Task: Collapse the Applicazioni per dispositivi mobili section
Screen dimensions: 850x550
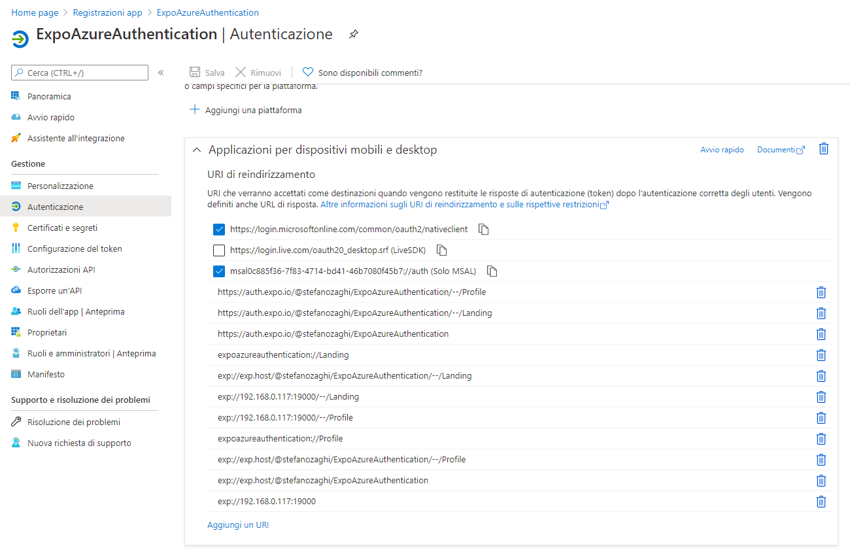Action: coord(197,150)
